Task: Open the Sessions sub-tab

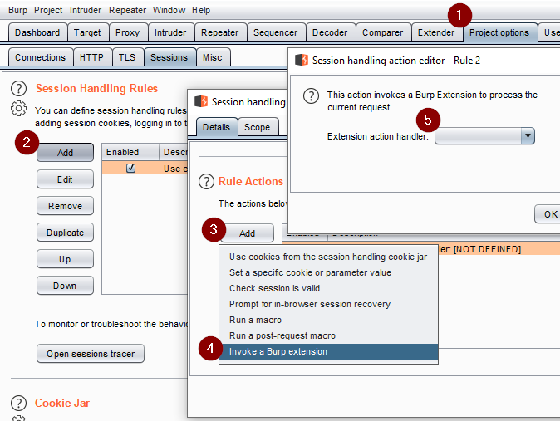Action: click(x=169, y=57)
